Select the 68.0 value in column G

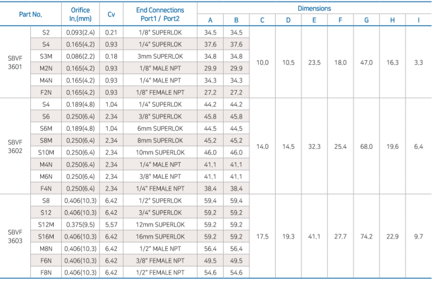pos(366,146)
